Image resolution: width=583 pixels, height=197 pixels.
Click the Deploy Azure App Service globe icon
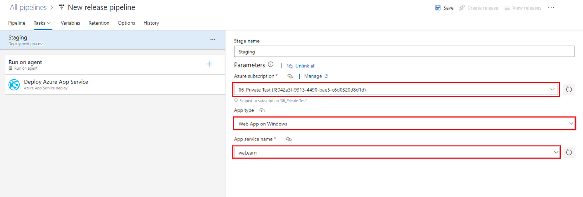[x=15, y=84]
